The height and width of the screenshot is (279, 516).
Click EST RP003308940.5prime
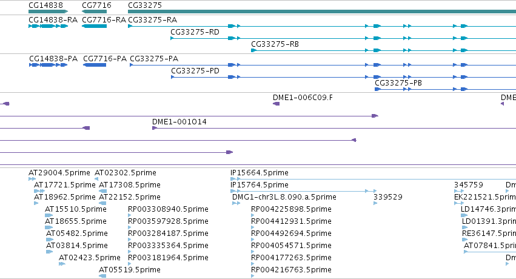[x=168, y=209]
